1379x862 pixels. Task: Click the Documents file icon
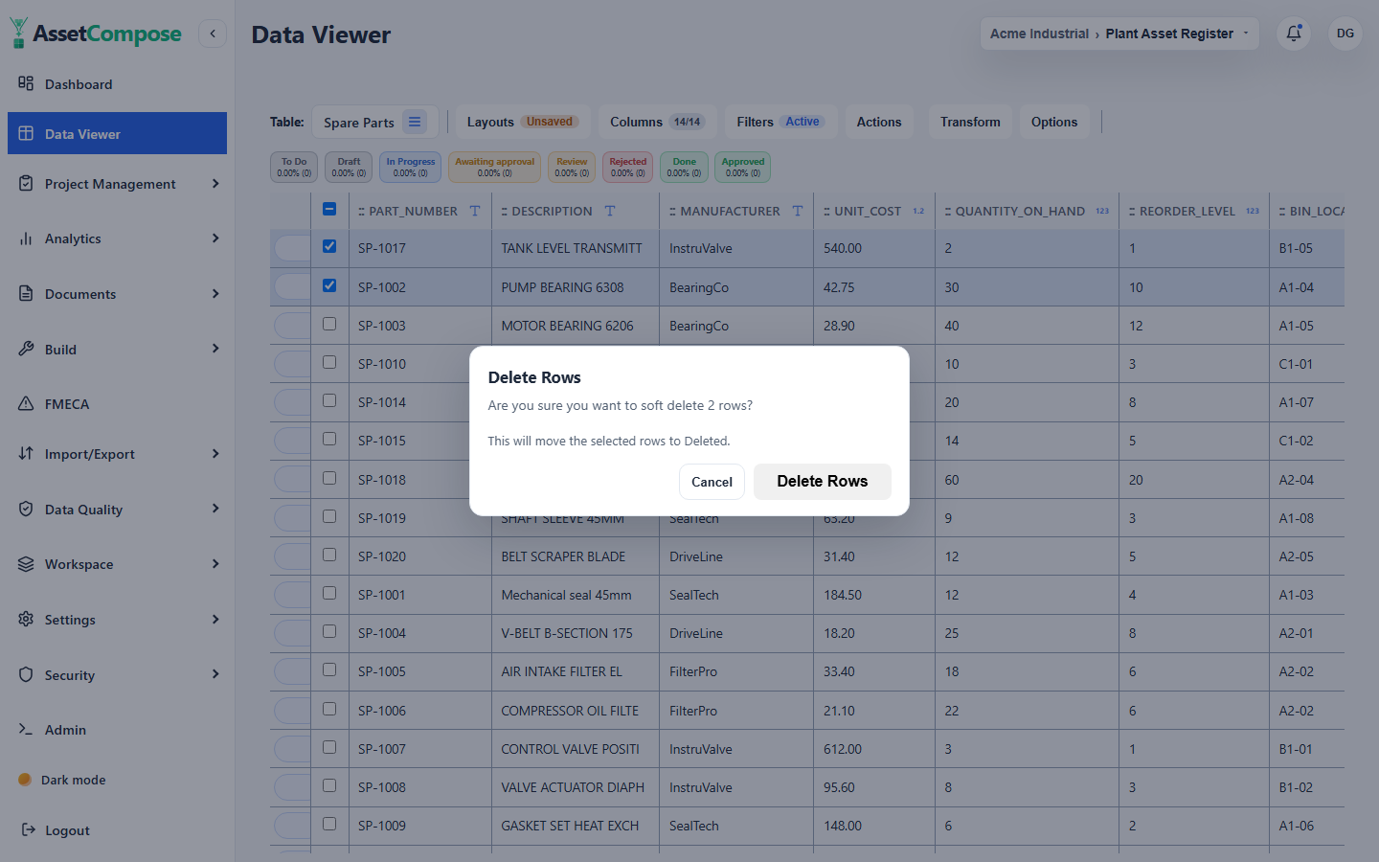click(26, 293)
